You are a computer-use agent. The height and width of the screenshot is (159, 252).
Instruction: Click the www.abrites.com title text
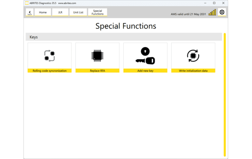pos(67,3)
